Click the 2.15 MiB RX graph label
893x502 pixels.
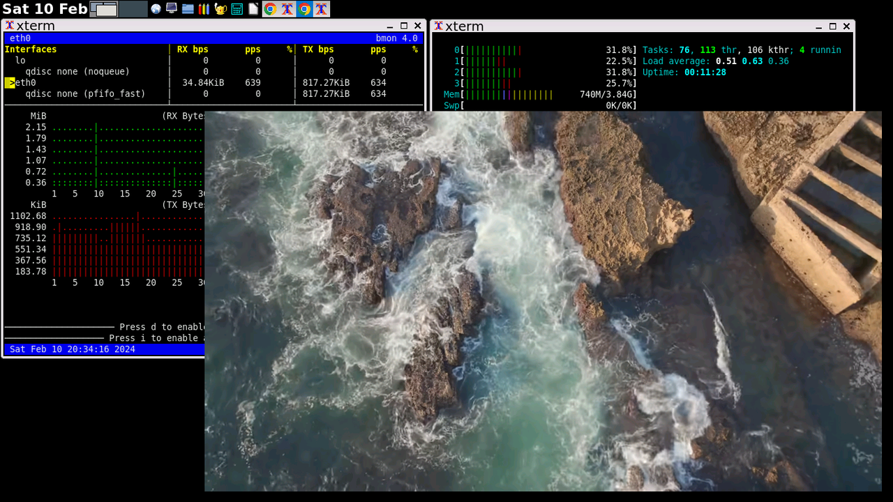click(36, 128)
